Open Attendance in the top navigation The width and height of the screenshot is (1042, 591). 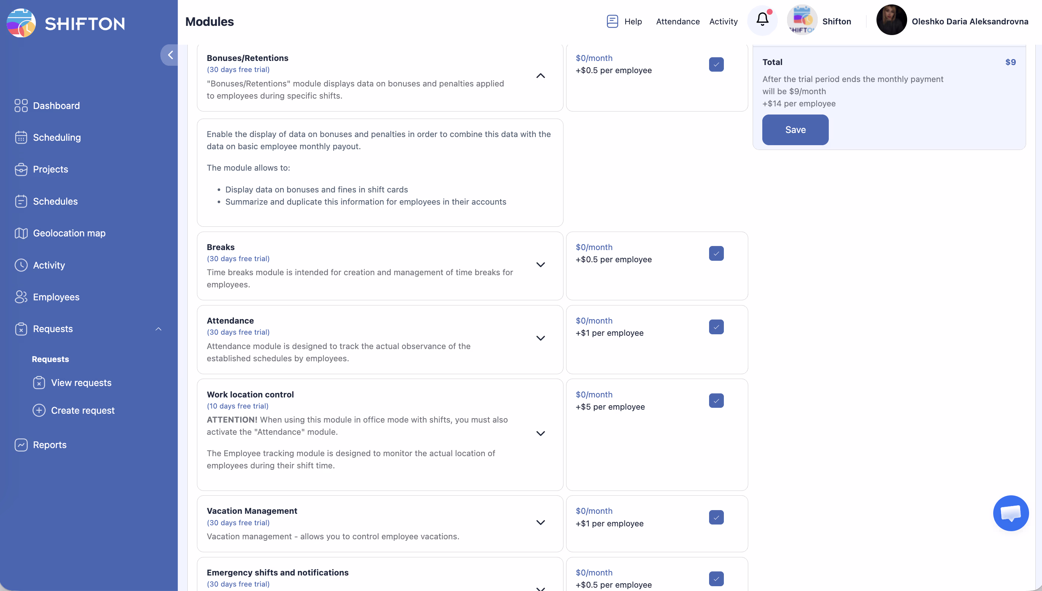pyautogui.click(x=677, y=21)
